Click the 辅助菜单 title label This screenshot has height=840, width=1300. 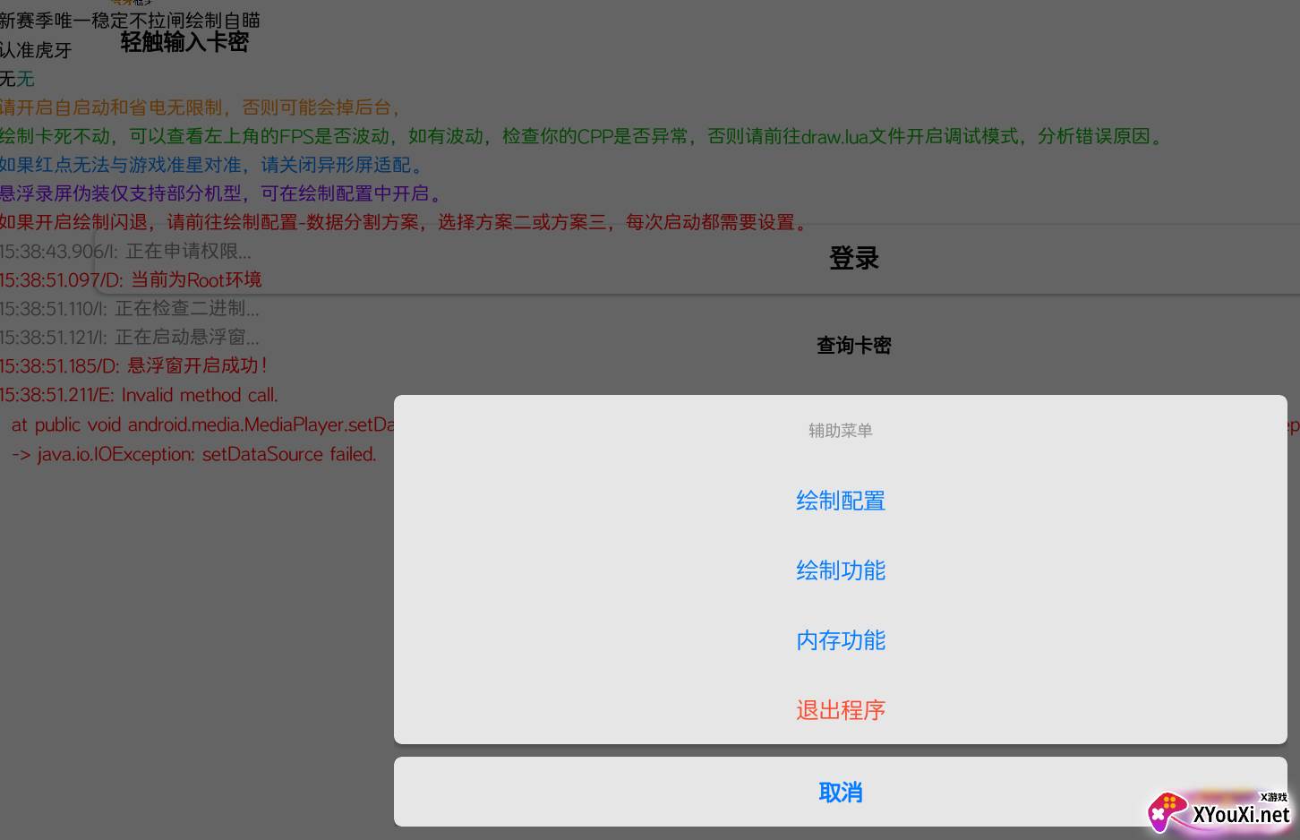[x=840, y=431]
